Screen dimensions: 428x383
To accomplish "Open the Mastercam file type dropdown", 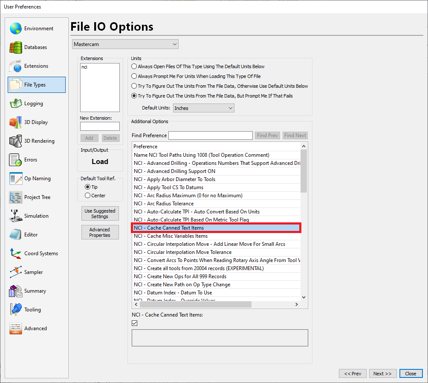I will [x=125, y=44].
